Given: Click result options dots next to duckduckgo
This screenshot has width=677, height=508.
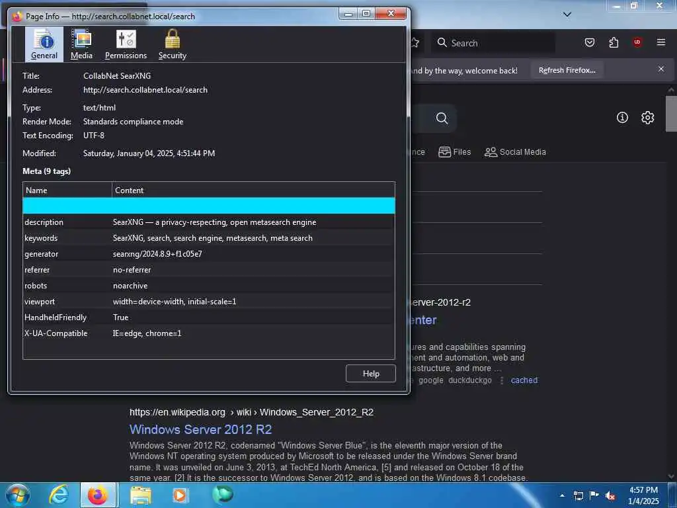Looking at the screenshot, I should click(x=501, y=380).
